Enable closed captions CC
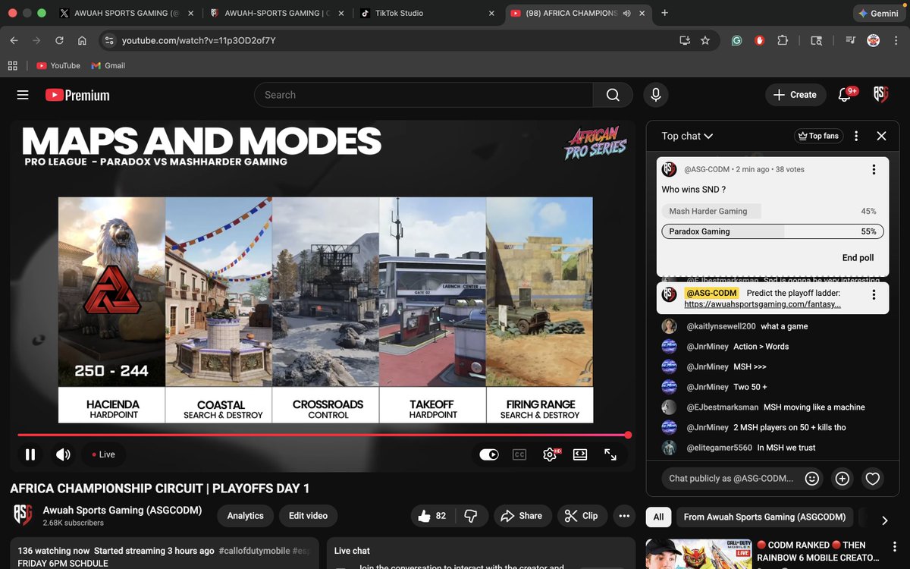Screen dimensions: 910x569 click(519, 454)
